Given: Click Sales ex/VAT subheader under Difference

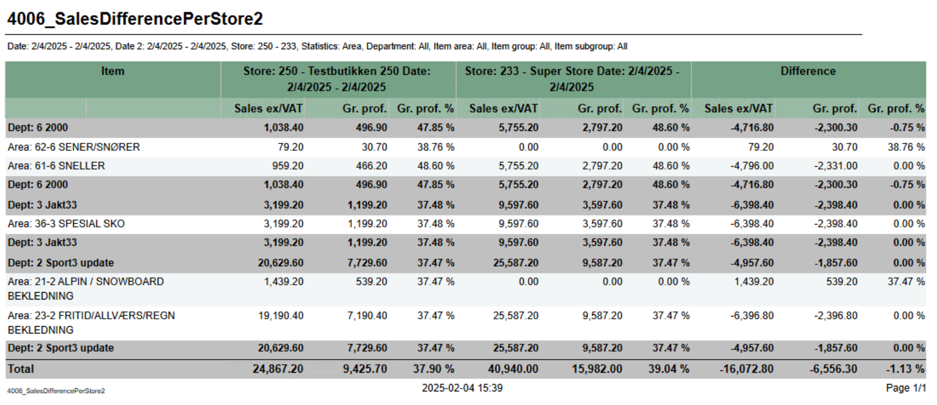Looking at the screenshot, I should (x=738, y=108).
